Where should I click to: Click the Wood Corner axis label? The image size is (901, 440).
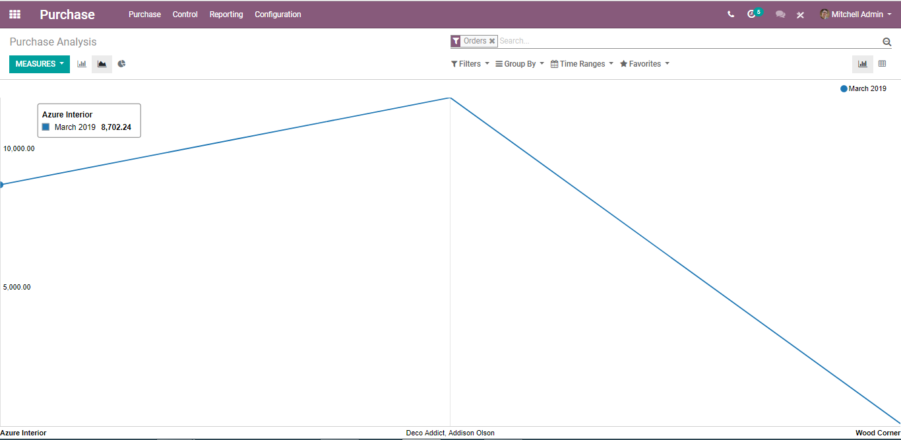[x=878, y=433]
